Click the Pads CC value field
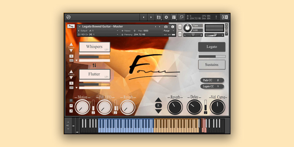 tap(218, 80)
